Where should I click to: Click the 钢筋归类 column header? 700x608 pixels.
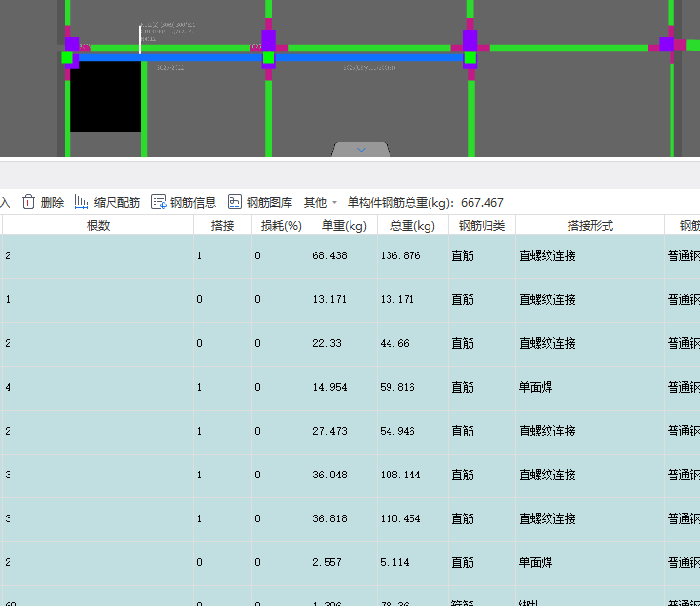pyautogui.click(x=482, y=226)
